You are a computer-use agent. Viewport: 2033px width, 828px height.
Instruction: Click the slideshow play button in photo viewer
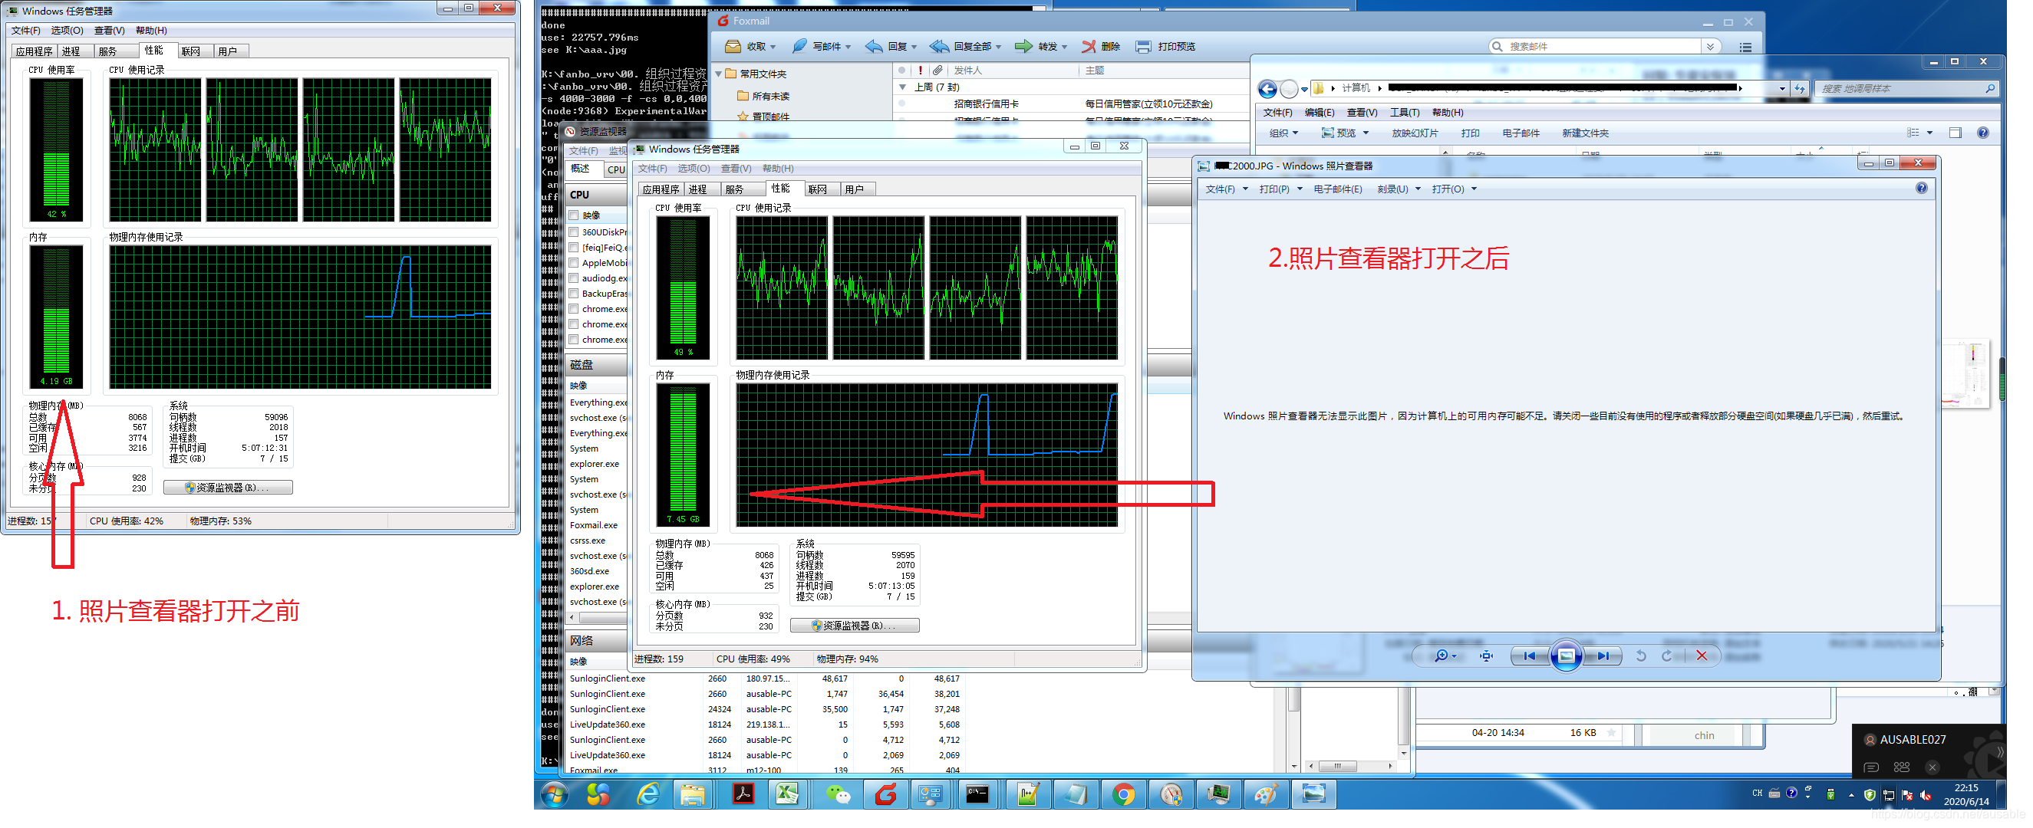tap(1566, 656)
